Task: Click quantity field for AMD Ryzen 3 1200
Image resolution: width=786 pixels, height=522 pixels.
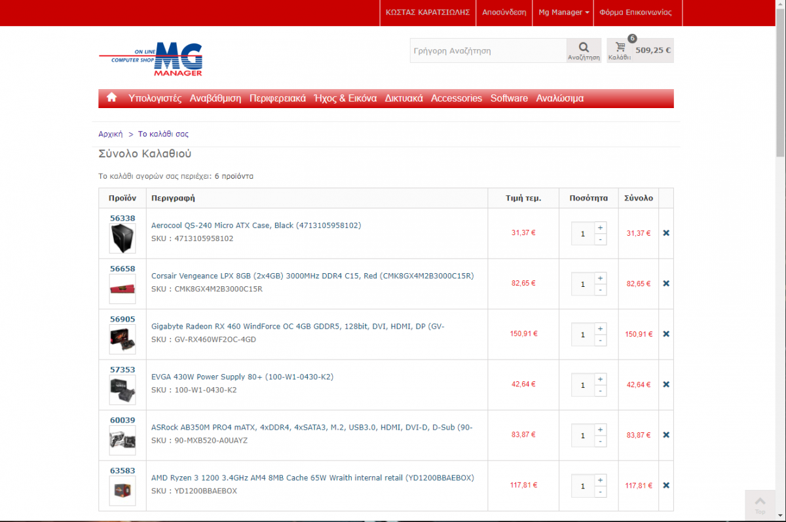Action: click(582, 486)
